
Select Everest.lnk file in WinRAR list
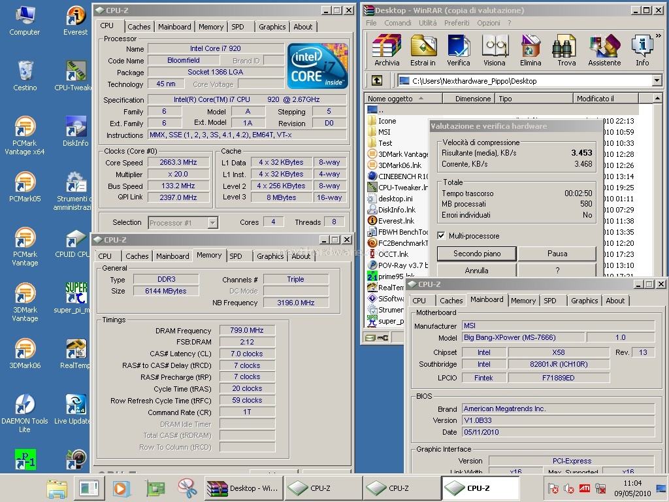point(391,221)
